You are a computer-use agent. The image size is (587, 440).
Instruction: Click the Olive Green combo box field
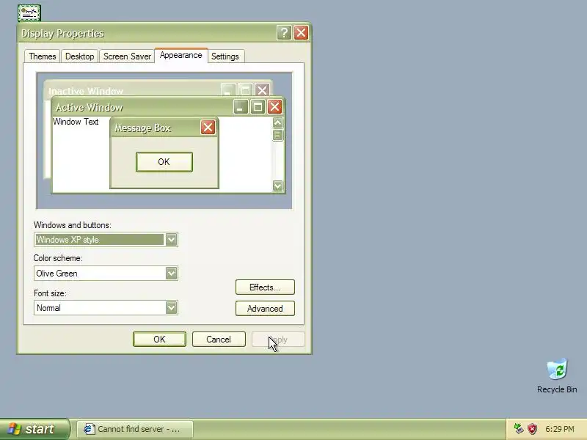point(106,273)
